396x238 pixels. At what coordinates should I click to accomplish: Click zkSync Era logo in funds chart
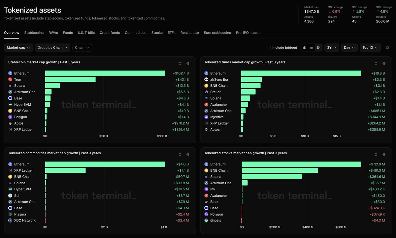tap(206, 79)
